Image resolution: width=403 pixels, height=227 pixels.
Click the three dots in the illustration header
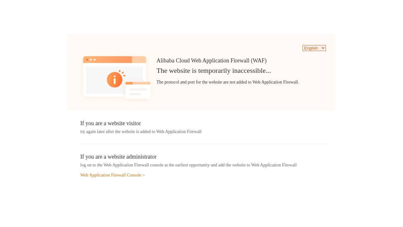[x=91, y=60]
